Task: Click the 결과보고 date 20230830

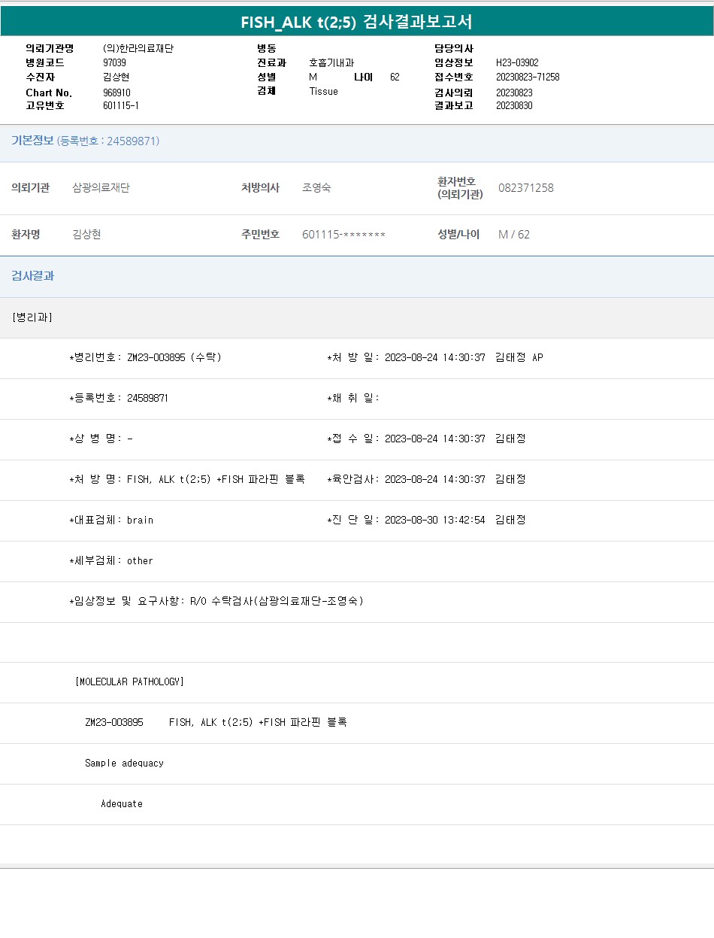Action: coord(514,106)
